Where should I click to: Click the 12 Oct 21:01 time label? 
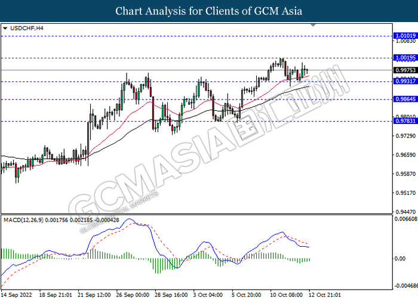(325, 295)
